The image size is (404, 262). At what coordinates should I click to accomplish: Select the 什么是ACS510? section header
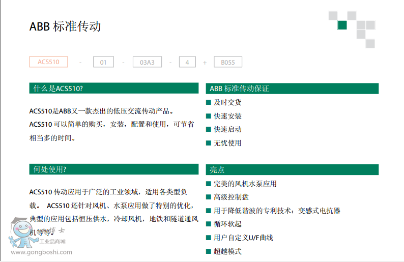pos(114,89)
